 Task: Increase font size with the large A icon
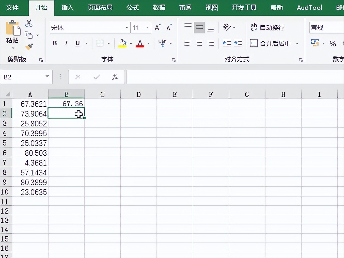[x=157, y=27]
